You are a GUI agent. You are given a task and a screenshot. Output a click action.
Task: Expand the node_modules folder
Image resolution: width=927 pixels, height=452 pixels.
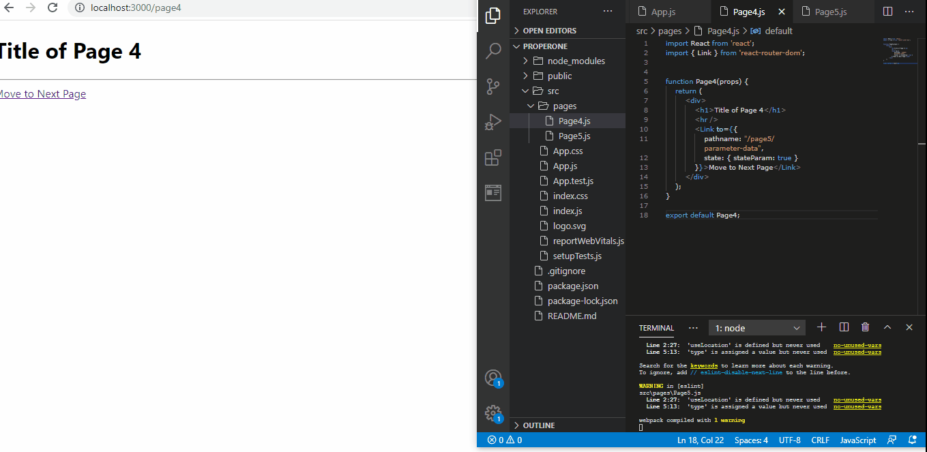[576, 61]
